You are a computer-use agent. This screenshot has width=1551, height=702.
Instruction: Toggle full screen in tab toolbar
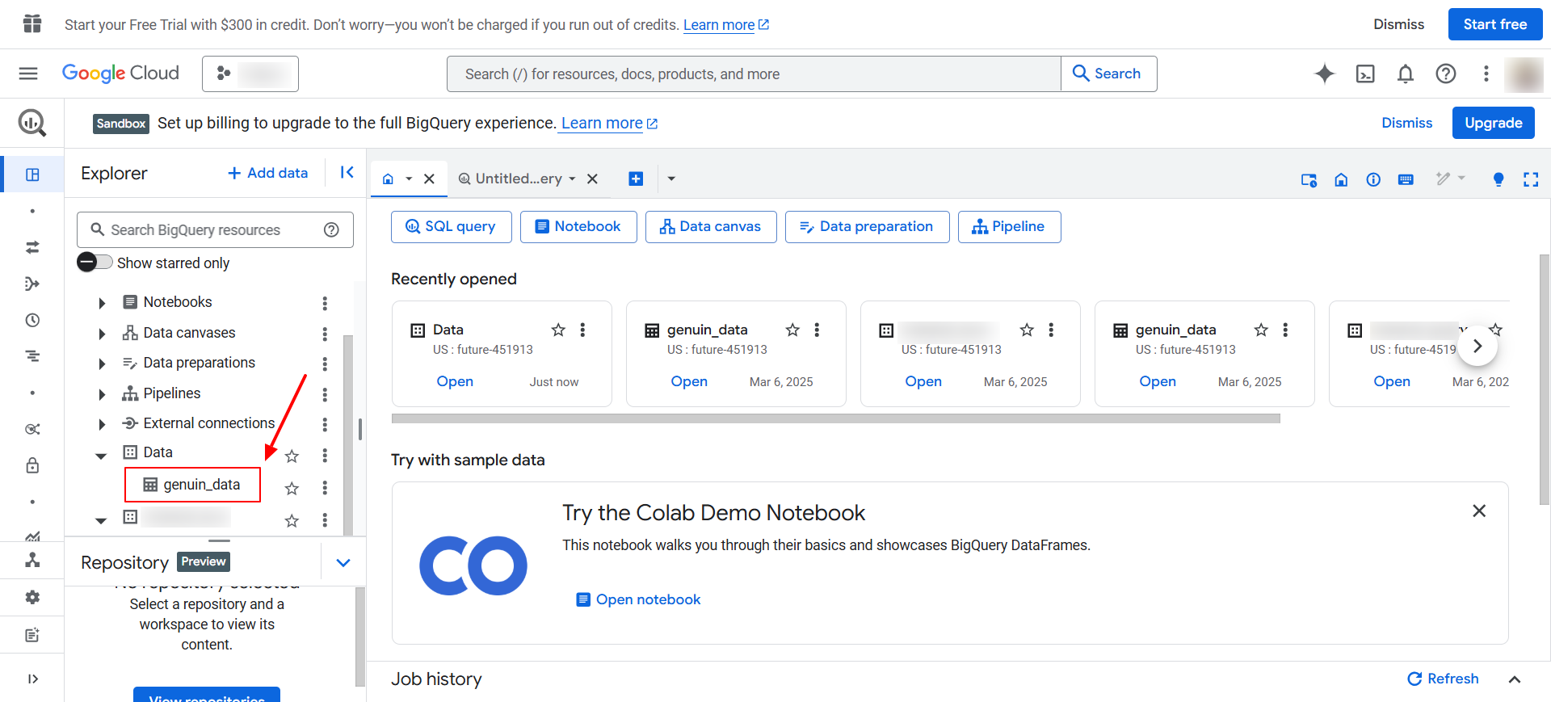coord(1531,179)
